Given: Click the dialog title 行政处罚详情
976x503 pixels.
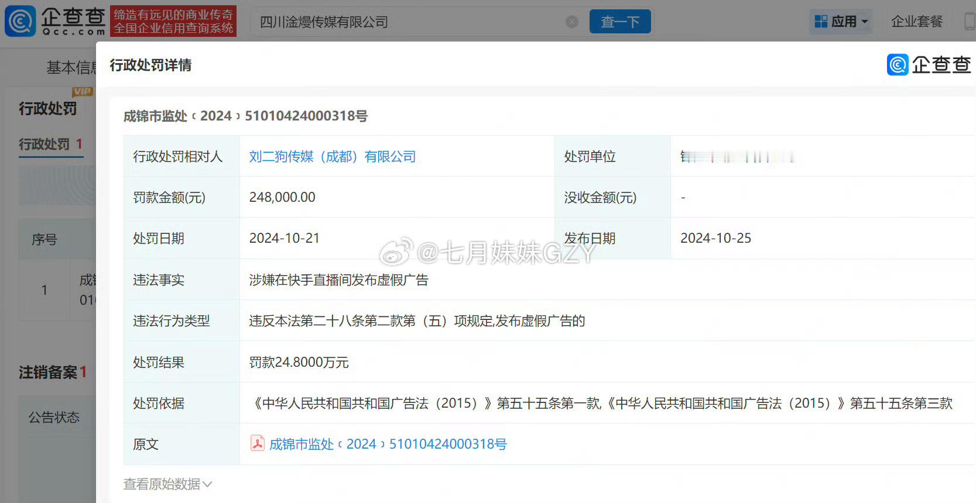Looking at the screenshot, I should [150, 65].
